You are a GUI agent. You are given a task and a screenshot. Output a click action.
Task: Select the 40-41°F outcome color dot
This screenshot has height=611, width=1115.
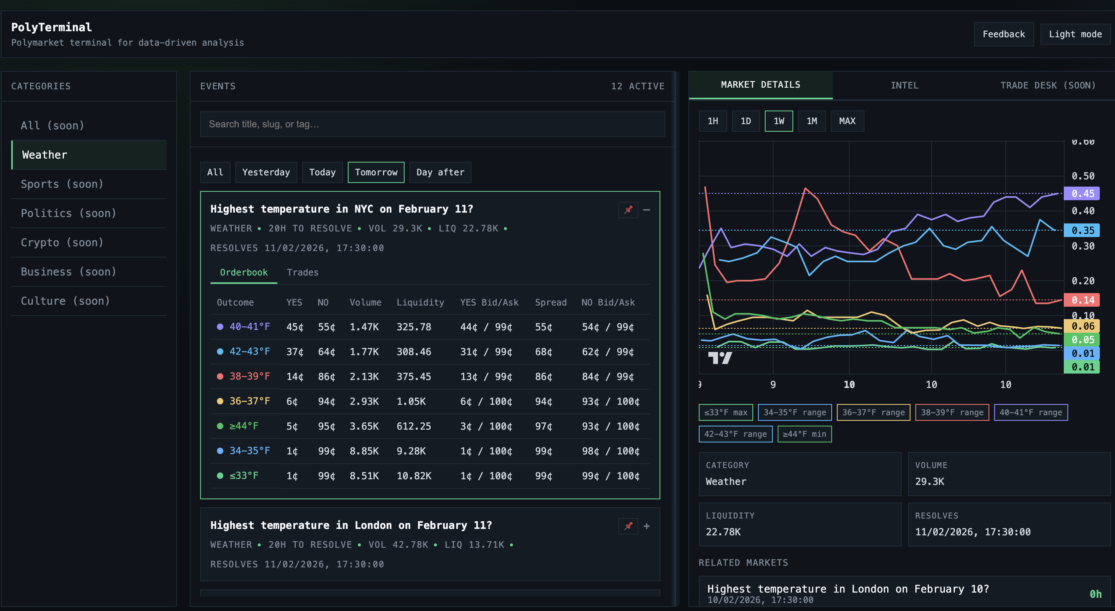tap(220, 327)
